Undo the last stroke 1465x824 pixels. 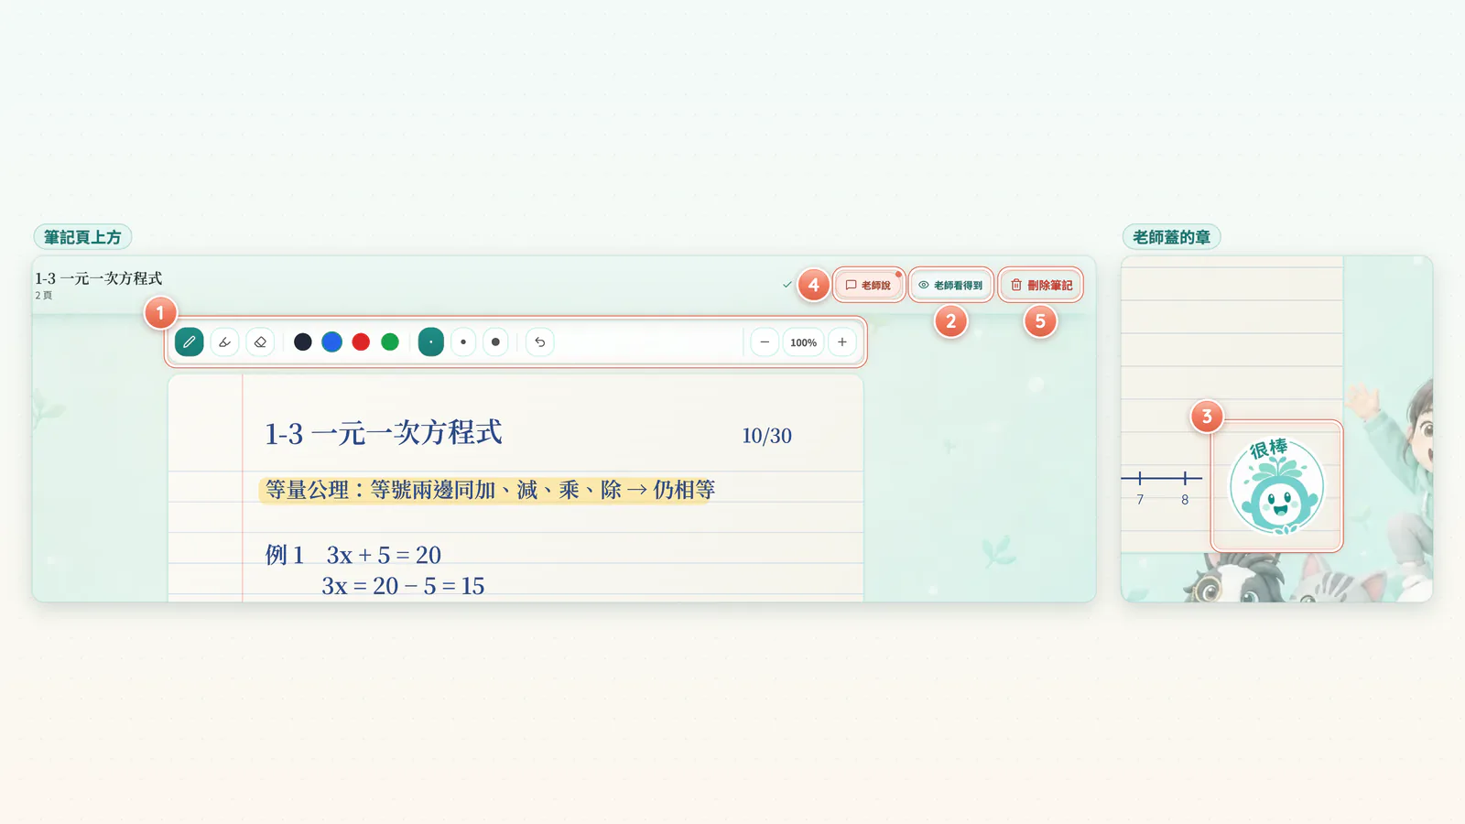(540, 342)
